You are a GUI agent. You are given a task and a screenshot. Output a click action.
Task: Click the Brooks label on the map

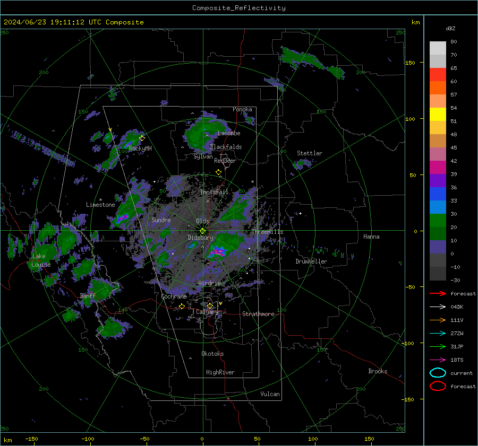pyautogui.click(x=378, y=371)
